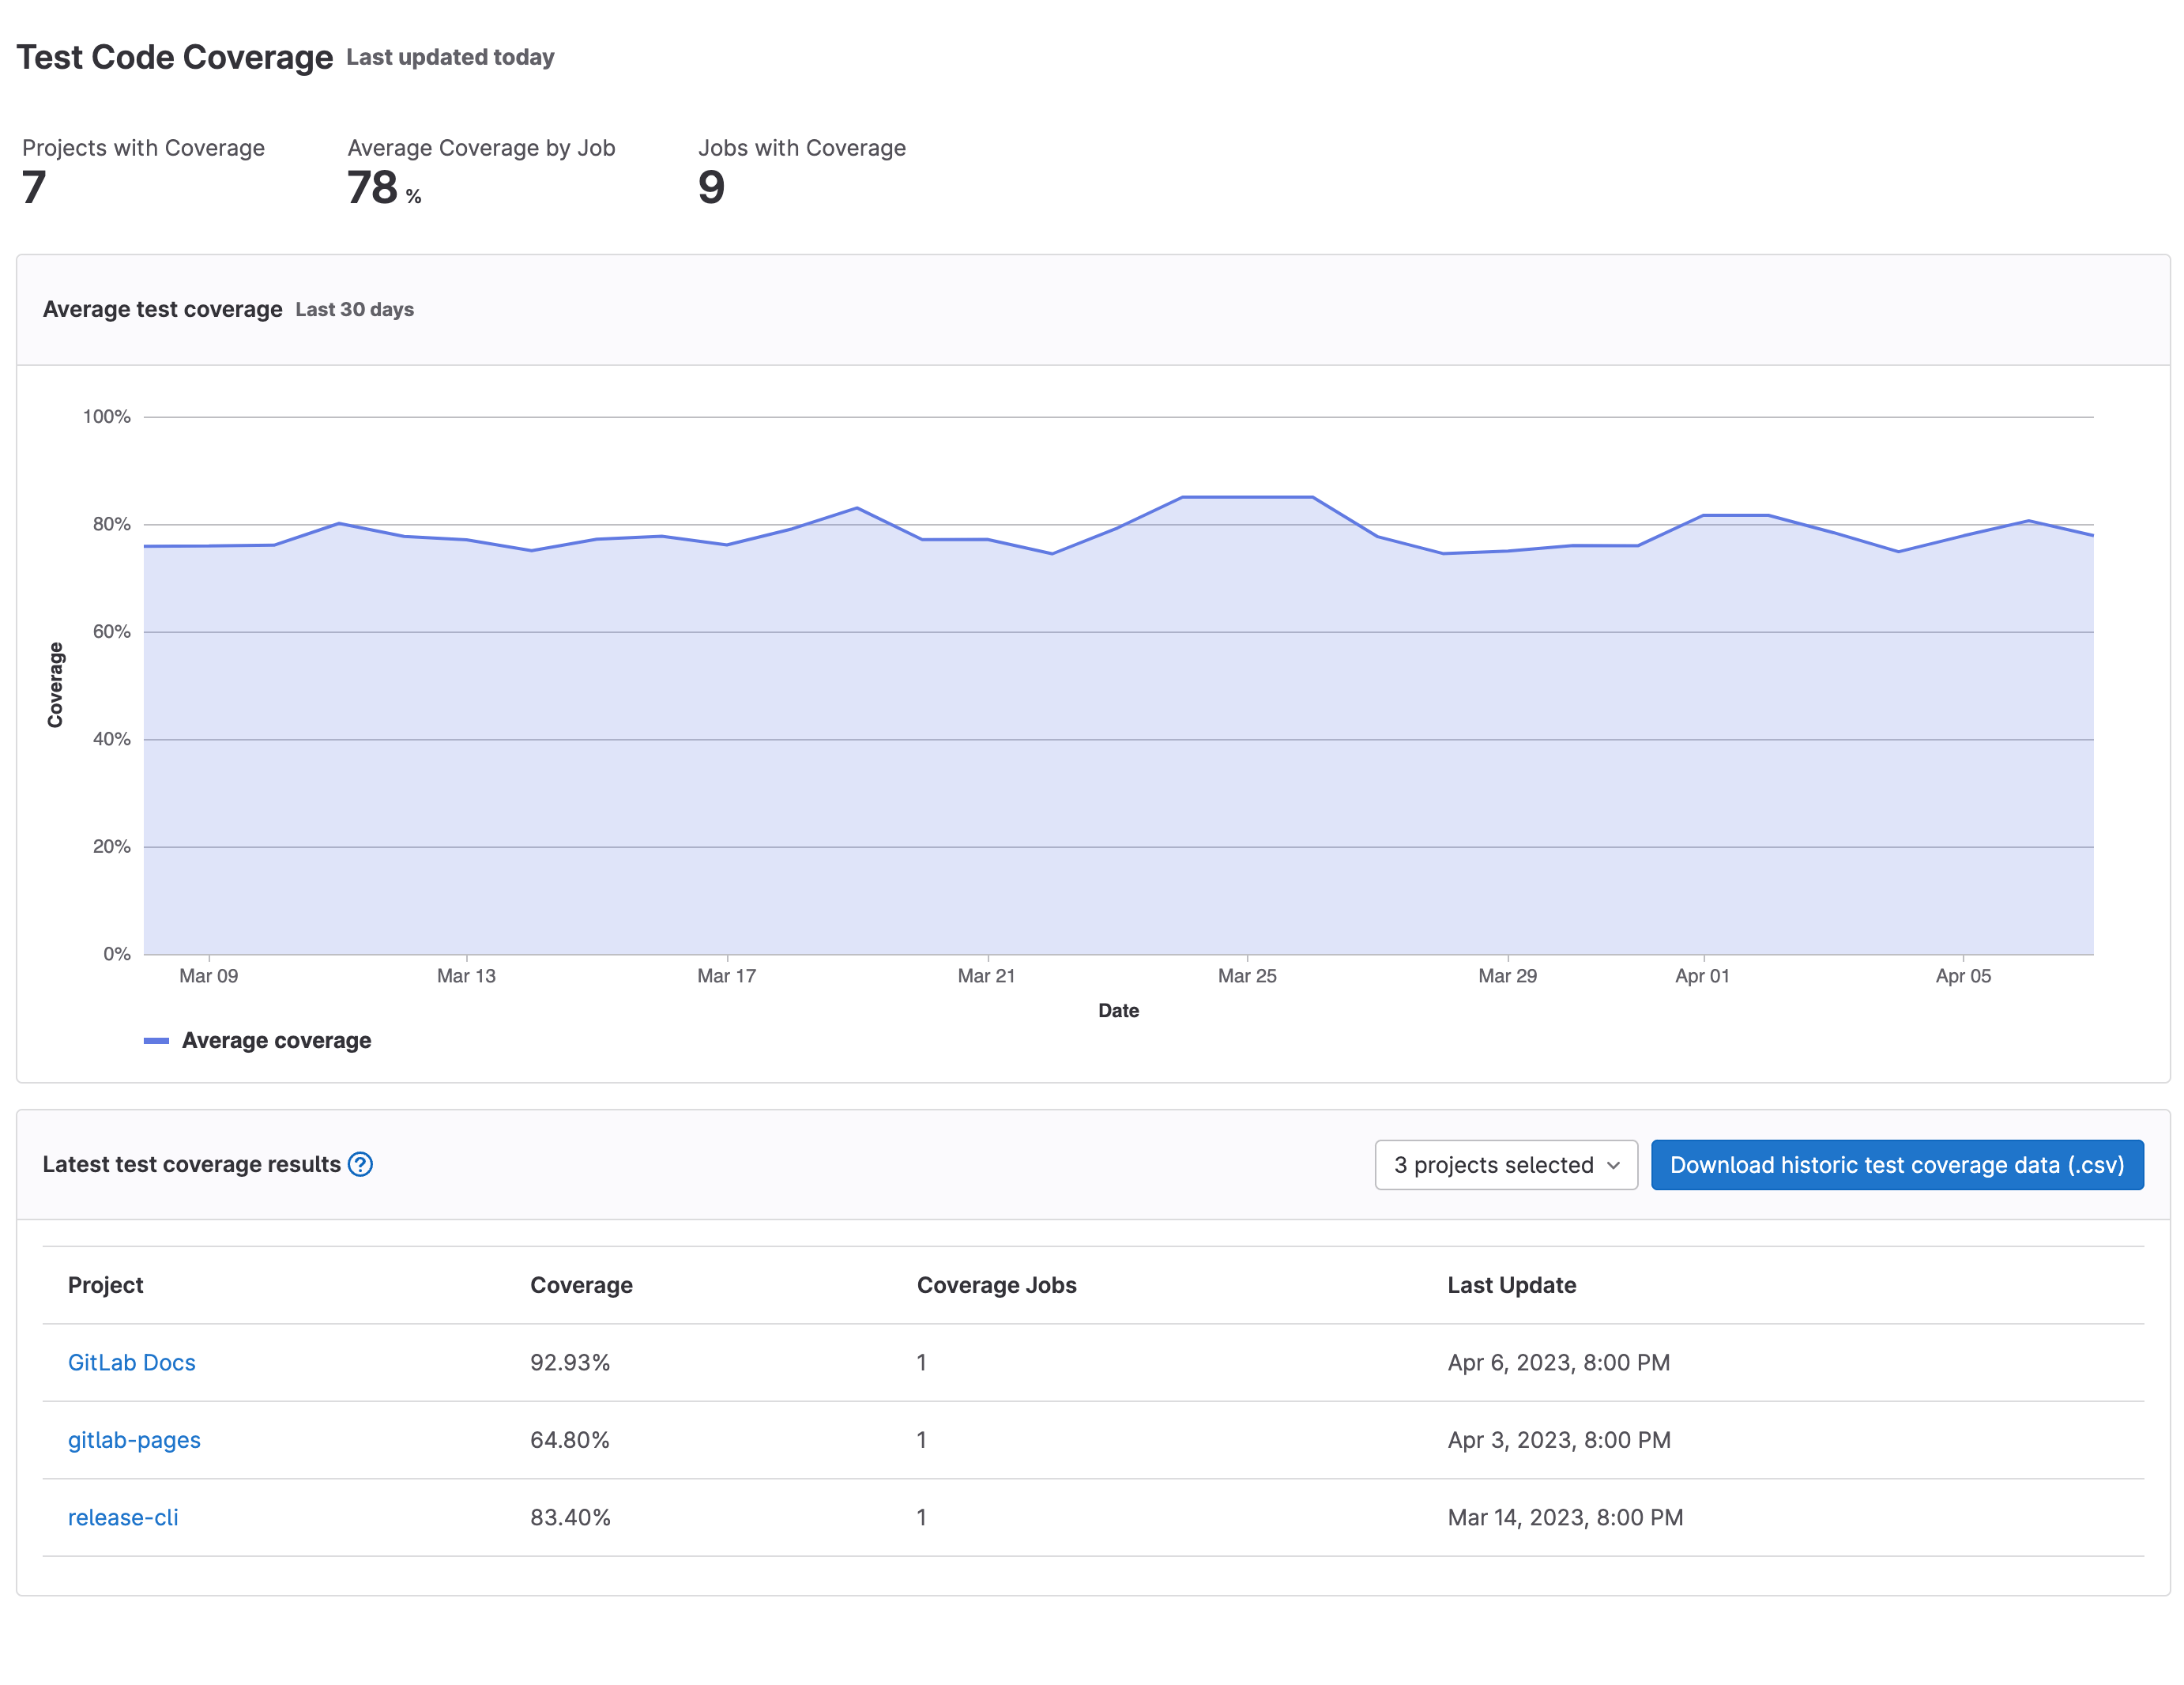Open the gitlab-pages project link
Image resolution: width=2184 pixels, height=1685 pixels.
tap(134, 1440)
